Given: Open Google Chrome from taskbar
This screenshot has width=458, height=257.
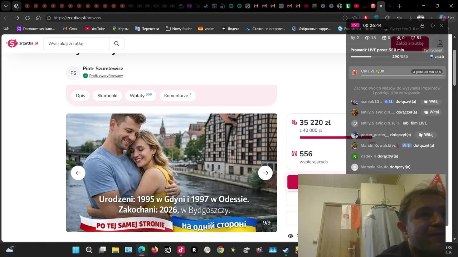Looking at the screenshot, I should pos(220,250).
